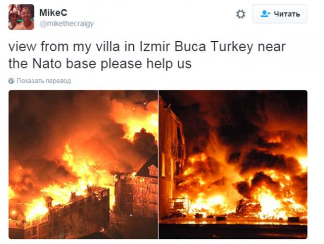
Task: Click the person-plus icon inside Читать button
Action: (265, 14)
